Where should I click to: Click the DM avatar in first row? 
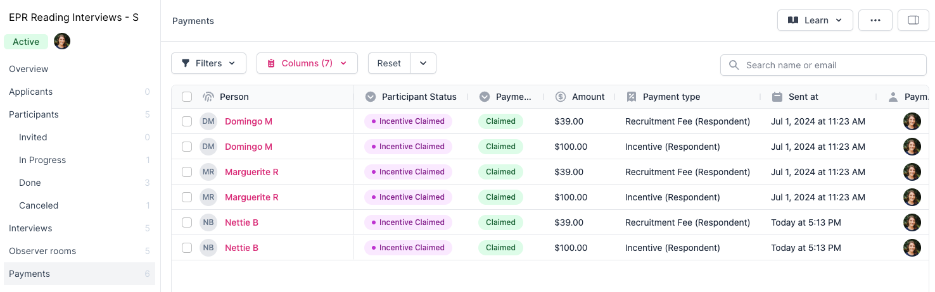208,121
